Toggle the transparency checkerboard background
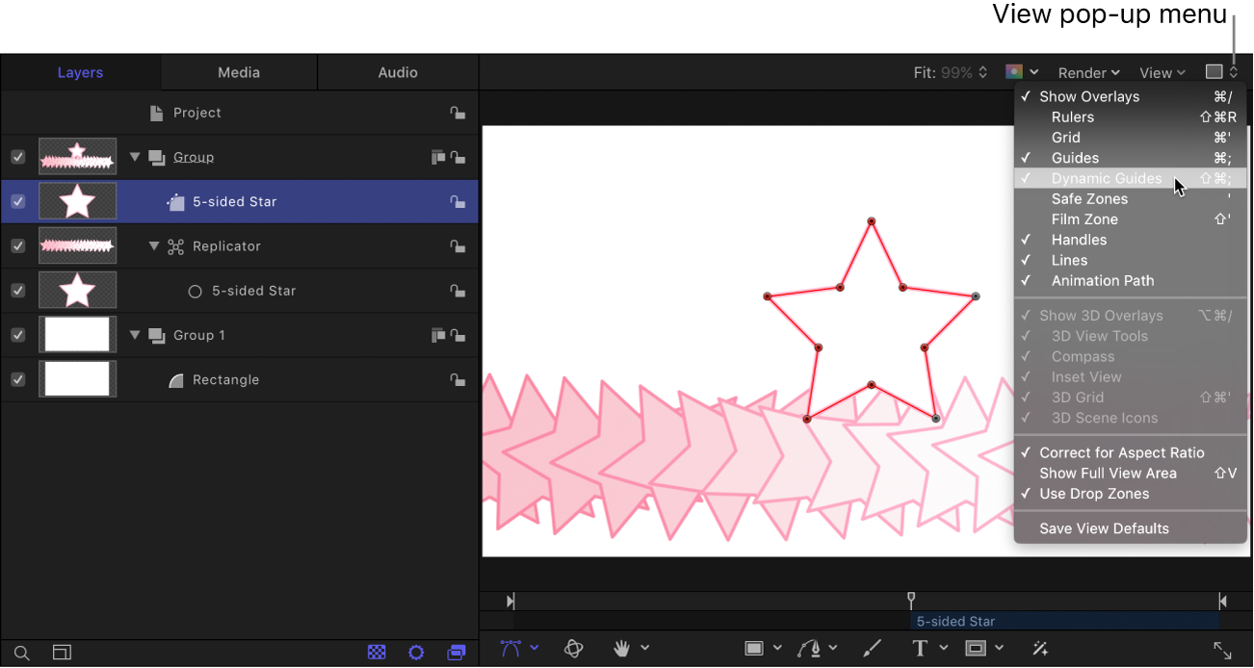This screenshot has height=668, width=1254. click(x=376, y=652)
